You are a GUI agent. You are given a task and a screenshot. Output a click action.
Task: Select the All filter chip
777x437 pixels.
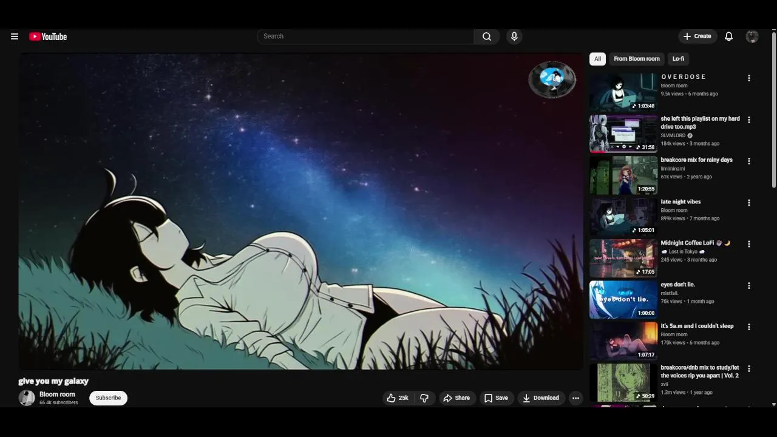pos(597,59)
